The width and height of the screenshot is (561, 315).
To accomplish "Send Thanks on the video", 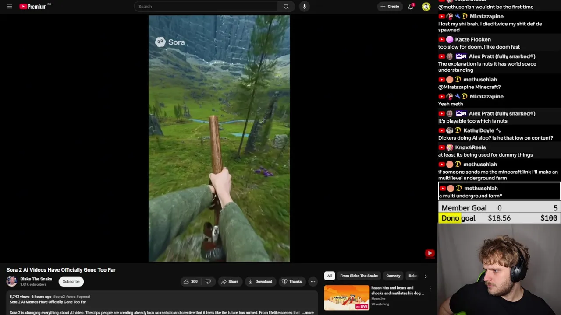I will tap(292, 282).
